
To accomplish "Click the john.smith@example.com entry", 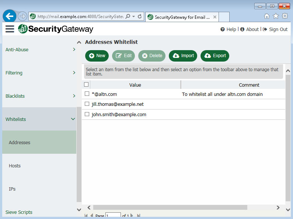I will 119,114.
